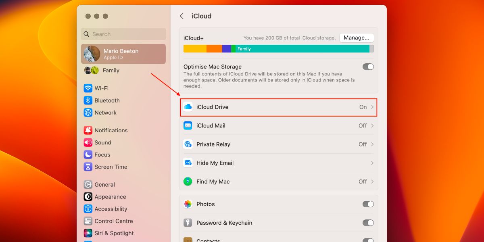Select the Notifications icon
Screen dimensions: 484x242
coord(88,130)
